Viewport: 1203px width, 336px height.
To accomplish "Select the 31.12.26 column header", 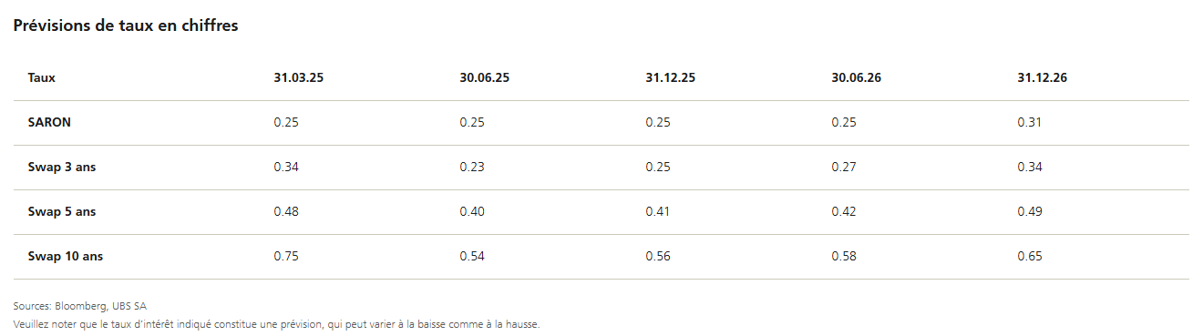I will 1043,78.
